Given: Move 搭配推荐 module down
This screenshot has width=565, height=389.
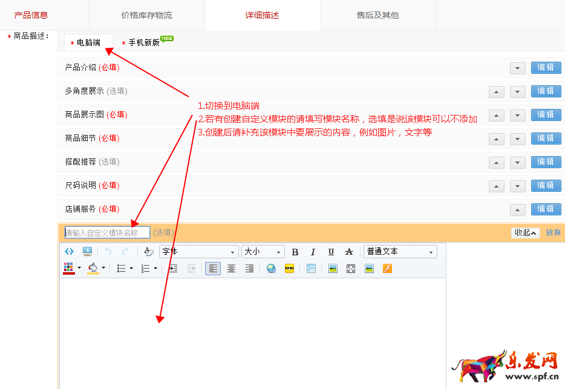Looking at the screenshot, I should pyautogui.click(x=517, y=163).
